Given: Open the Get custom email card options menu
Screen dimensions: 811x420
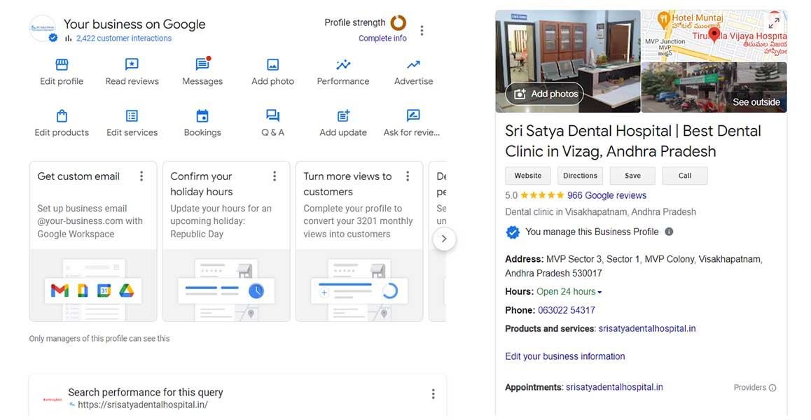Looking at the screenshot, I should pyautogui.click(x=141, y=176).
